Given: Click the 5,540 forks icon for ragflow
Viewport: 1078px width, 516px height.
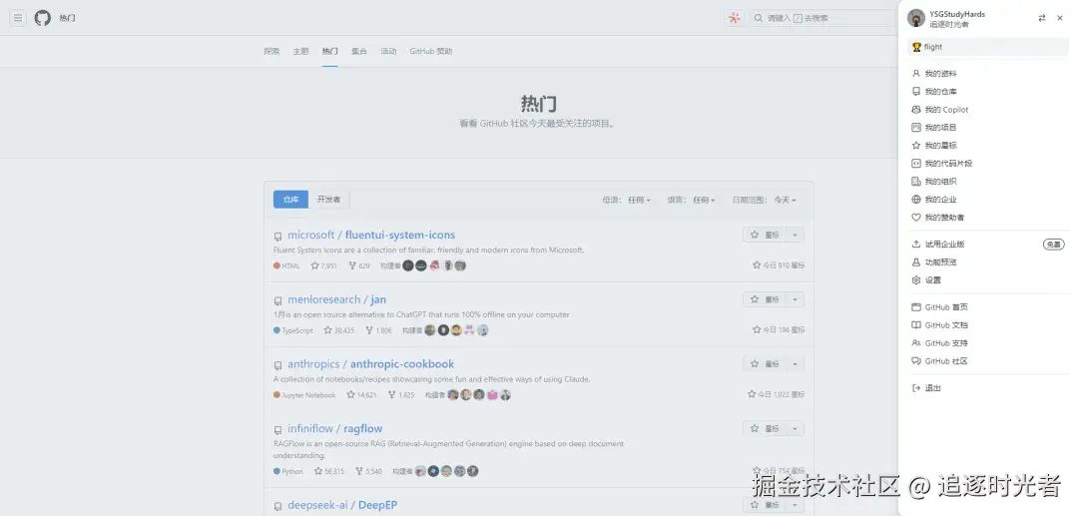Looking at the screenshot, I should (x=359, y=471).
